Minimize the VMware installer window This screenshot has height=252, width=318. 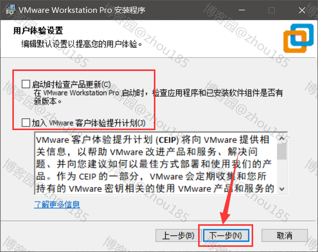coord(241,10)
